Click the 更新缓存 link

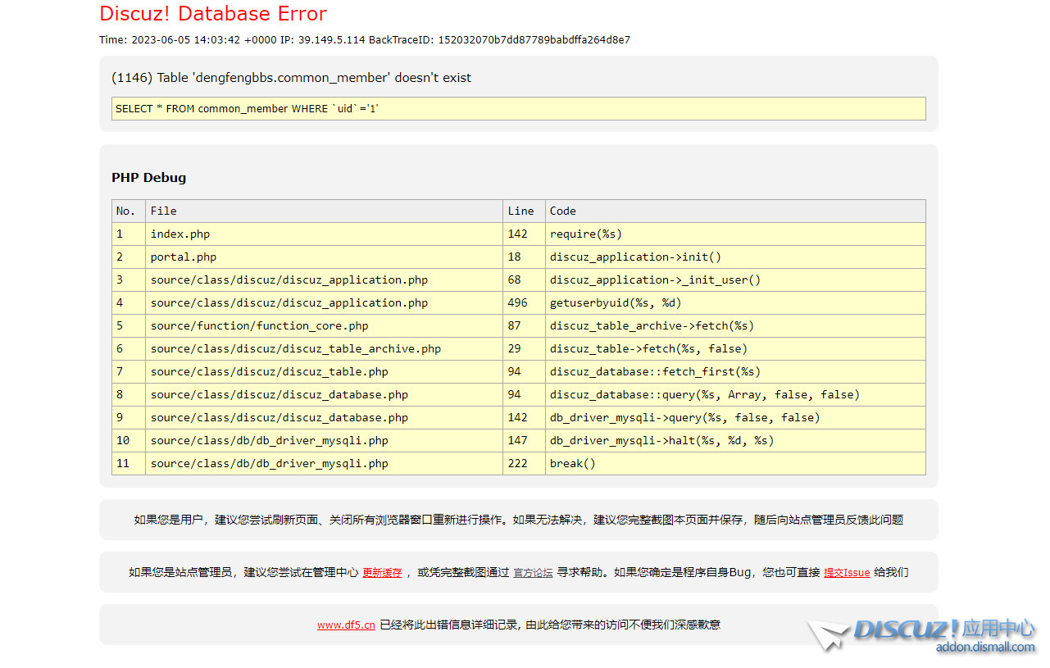tap(382, 573)
